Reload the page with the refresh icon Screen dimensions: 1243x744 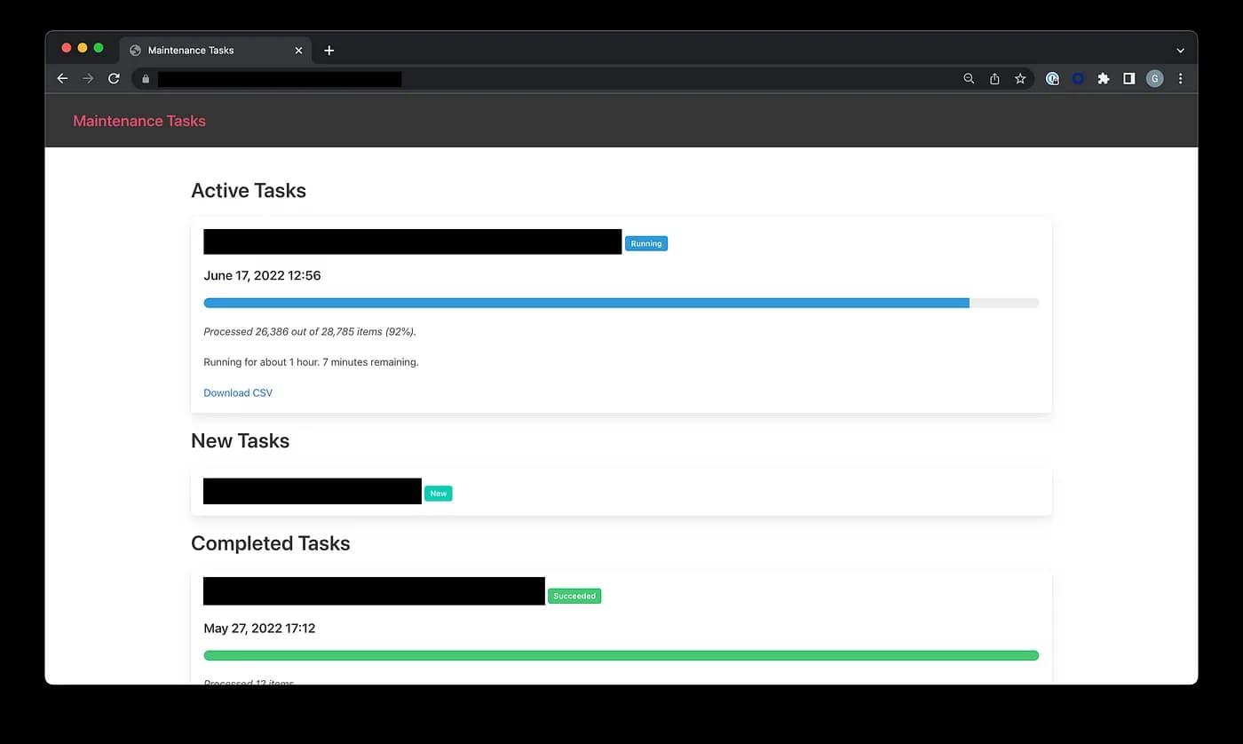point(114,78)
